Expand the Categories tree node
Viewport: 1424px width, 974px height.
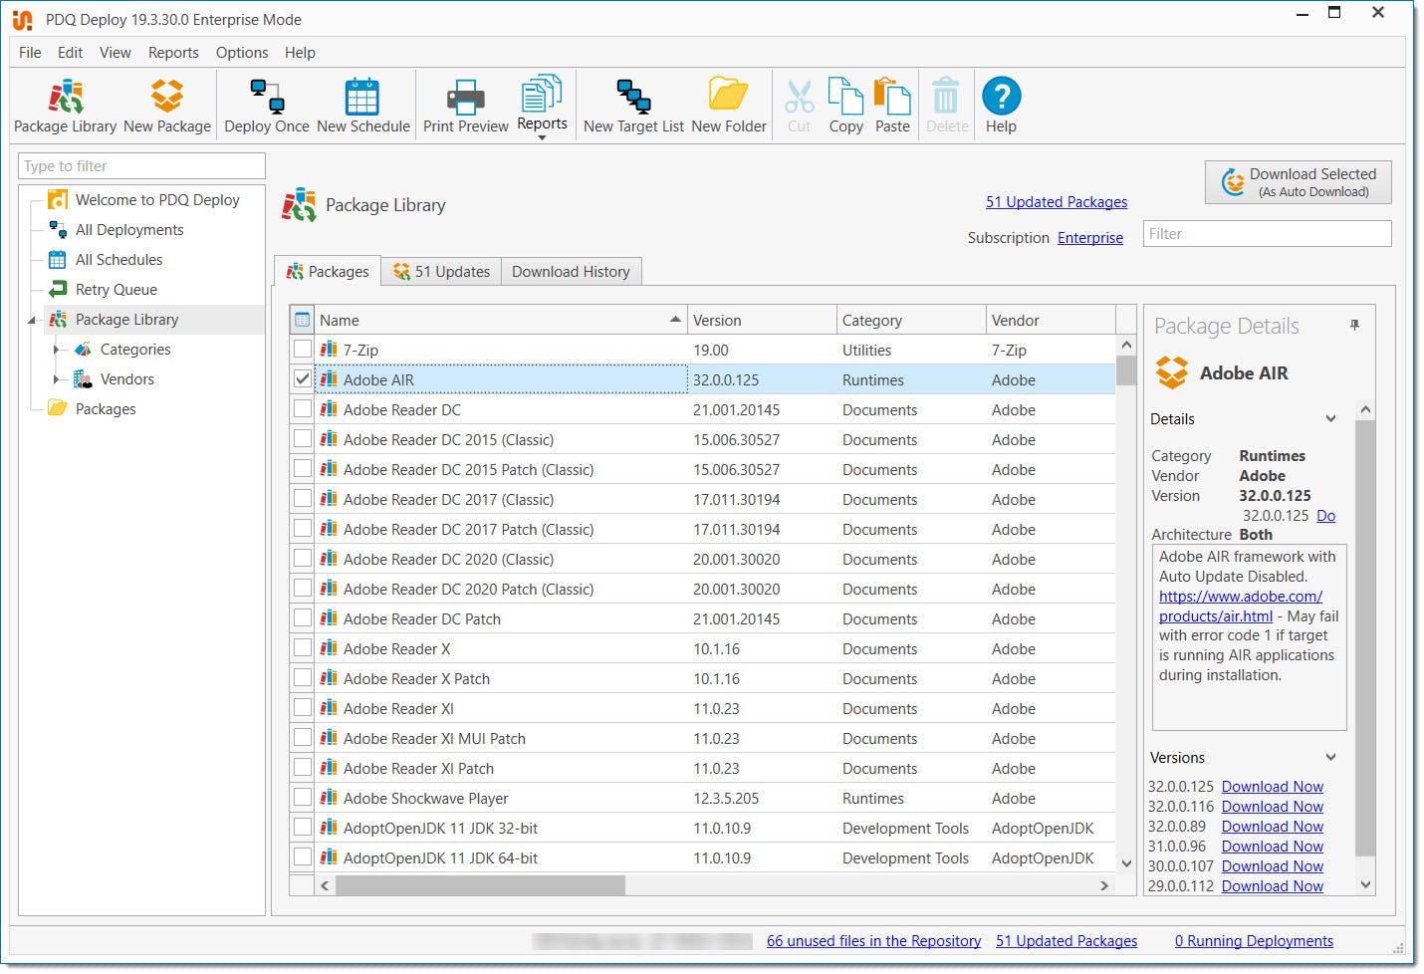click(x=56, y=350)
